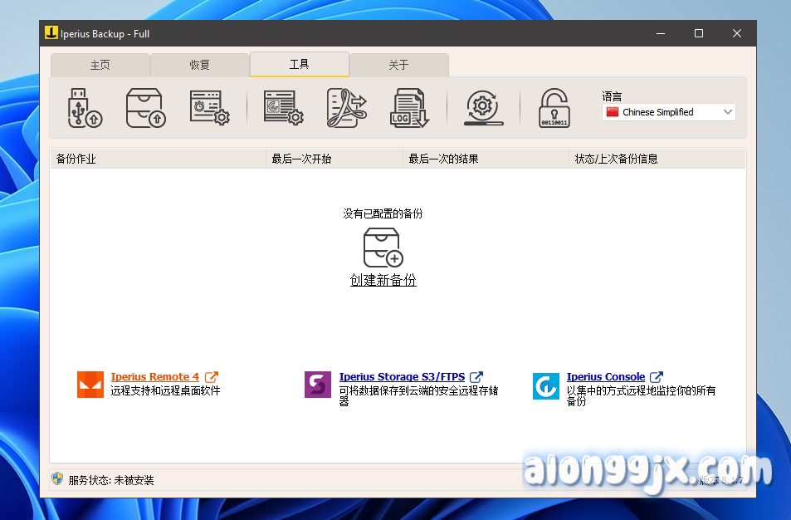Open the Iperius Console link
The height and width of the screenshot is (520, 791).
tap(605, 377)
